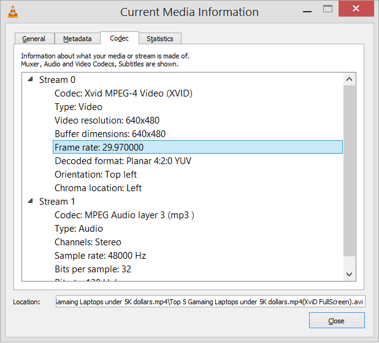The width and height of the screenshot is (379, 343).
Task: Click the scrollbar down arrow
Action: tap(349, 274)
